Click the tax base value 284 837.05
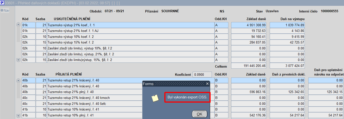This screenshot has height=119, width=344. 249,42
